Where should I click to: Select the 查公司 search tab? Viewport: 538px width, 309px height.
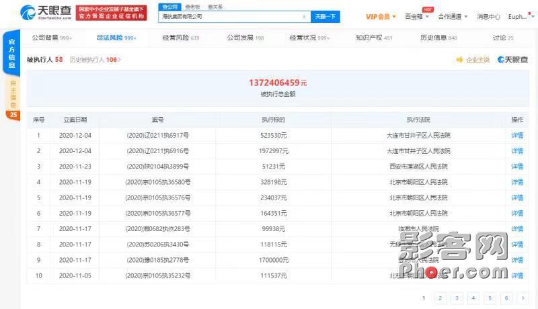coord(169,7)
